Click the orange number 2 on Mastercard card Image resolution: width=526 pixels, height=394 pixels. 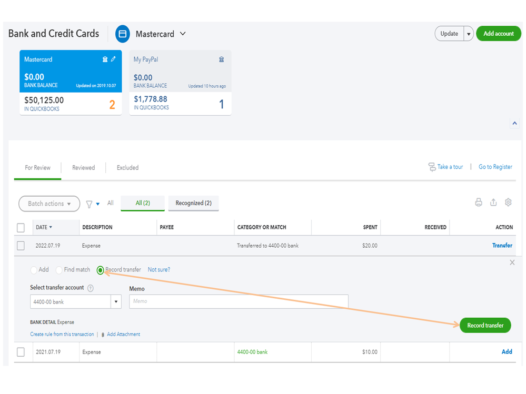click(112, 105)
